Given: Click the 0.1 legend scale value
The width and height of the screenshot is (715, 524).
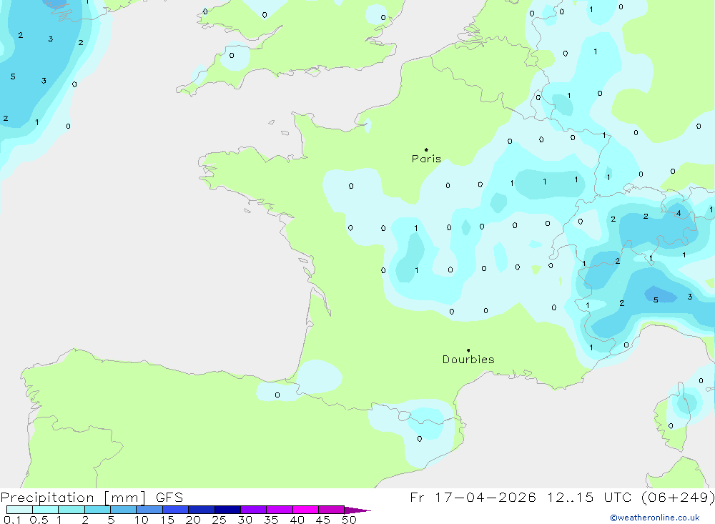Looking at the screenshot, I should [12, 520].
